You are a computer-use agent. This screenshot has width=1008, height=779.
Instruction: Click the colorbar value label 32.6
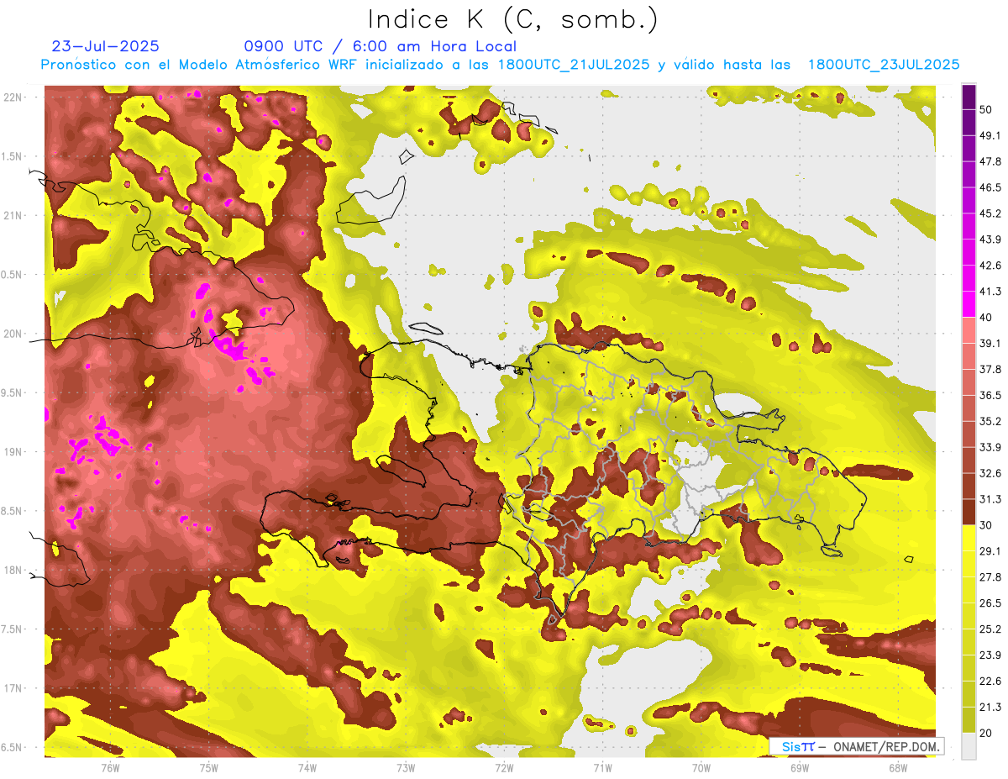pos(990,473)
